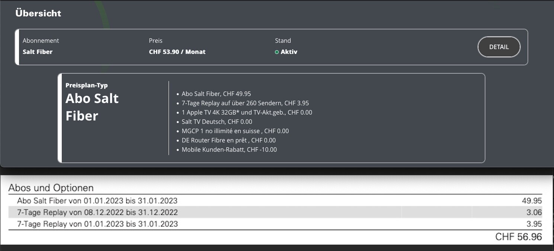554x251 pixels.
Task: Select the Übersicht heading
Action: (x=38, y=13)
